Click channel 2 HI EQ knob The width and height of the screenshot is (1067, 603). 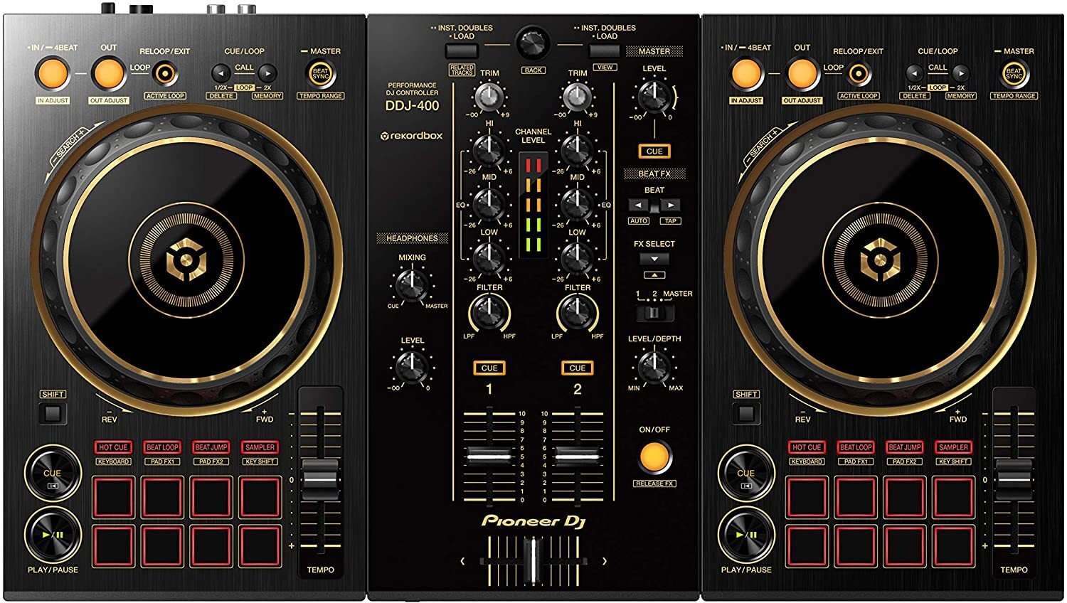[577, 150]
